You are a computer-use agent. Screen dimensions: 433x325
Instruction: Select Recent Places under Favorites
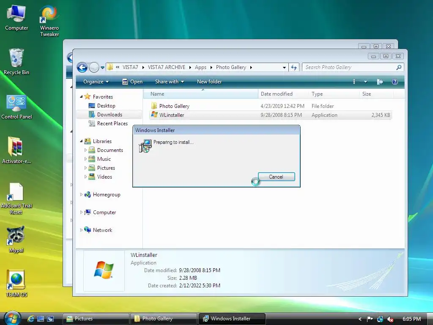(x=112, y=123)
